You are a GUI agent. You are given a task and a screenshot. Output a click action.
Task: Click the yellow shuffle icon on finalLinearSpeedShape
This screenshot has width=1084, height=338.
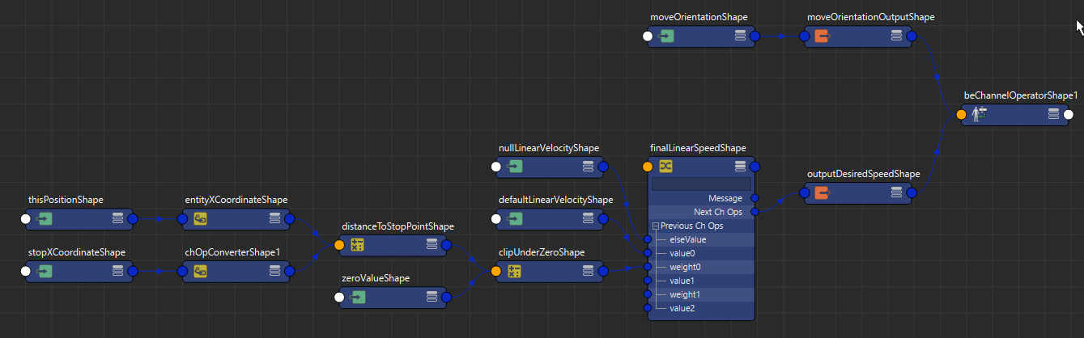(x=666, y=167)
